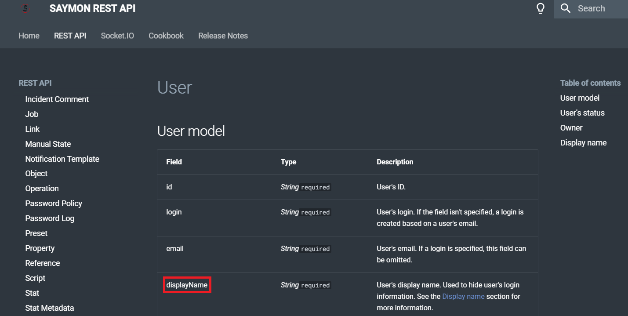
Task: Go to the Home tab
Action: (x=29, y=36)
